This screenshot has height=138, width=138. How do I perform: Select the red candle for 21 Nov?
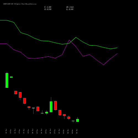click(38, 109)
